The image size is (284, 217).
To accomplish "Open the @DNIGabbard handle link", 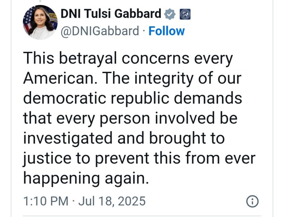I will click(100, 31).
